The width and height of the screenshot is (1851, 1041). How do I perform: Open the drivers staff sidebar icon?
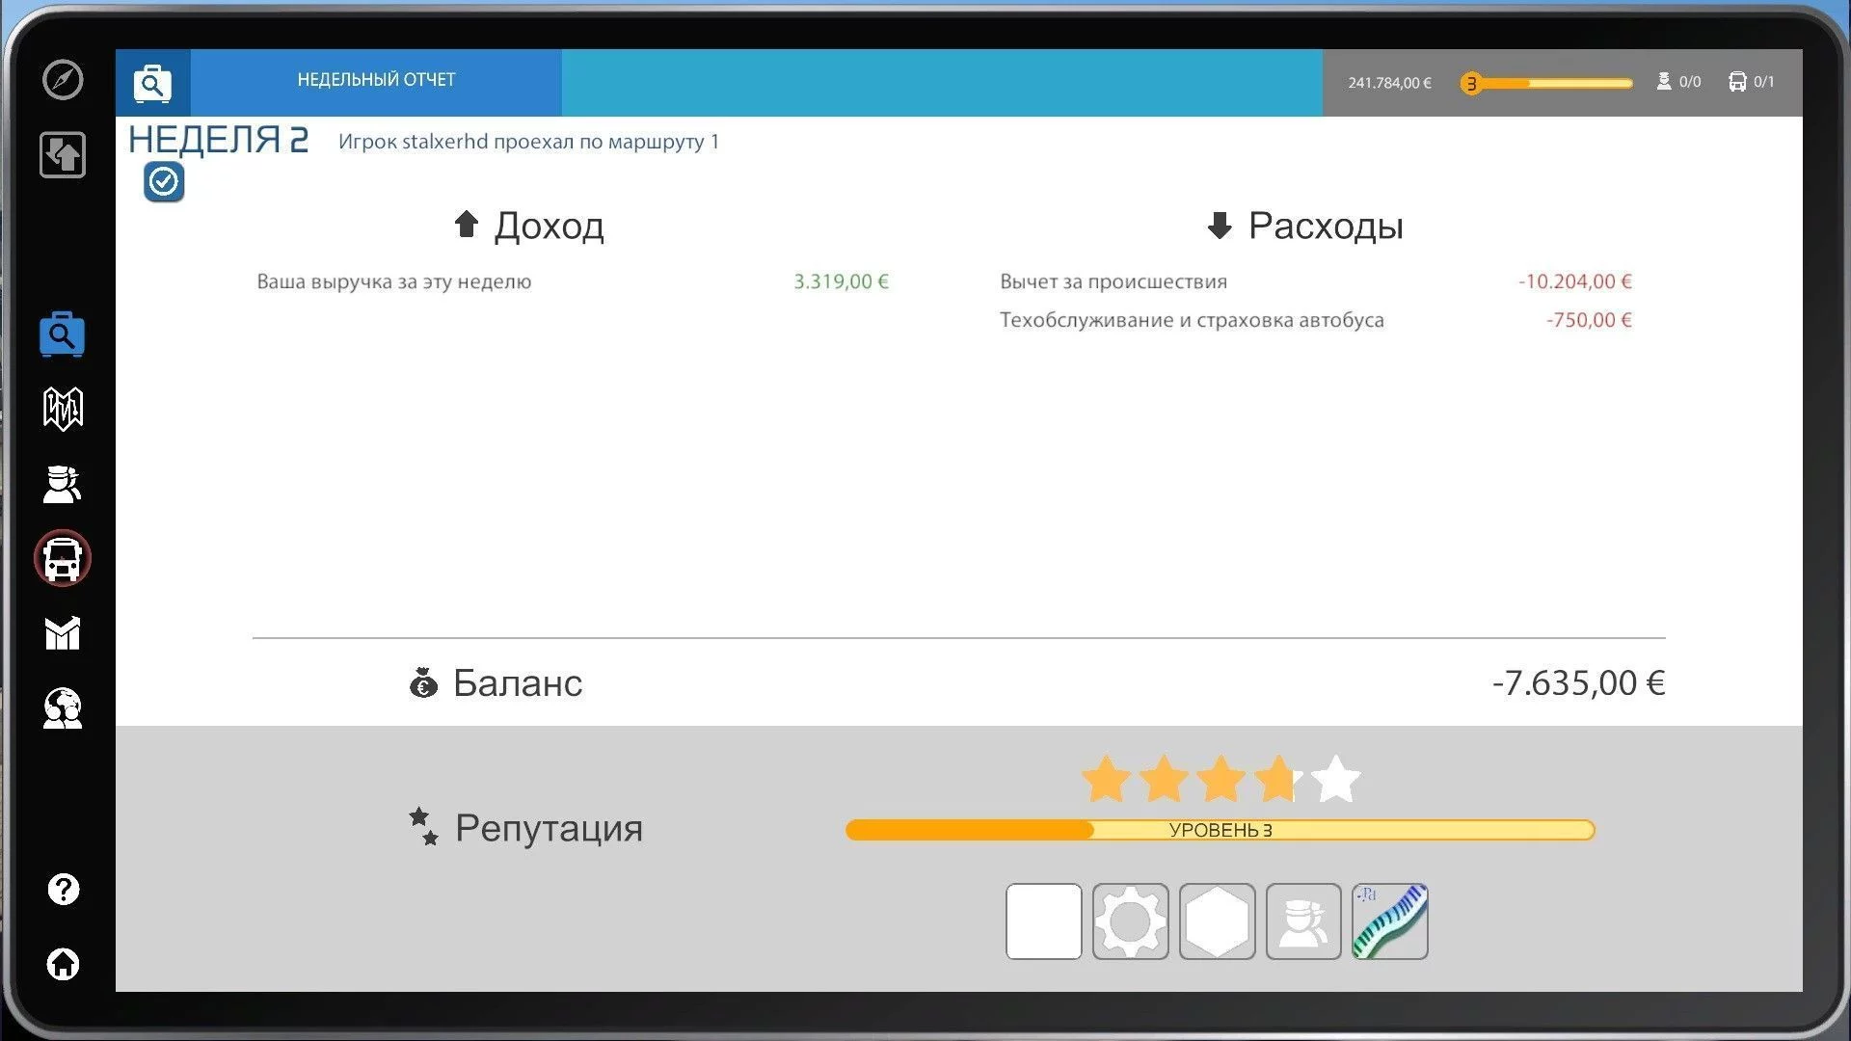63,484
